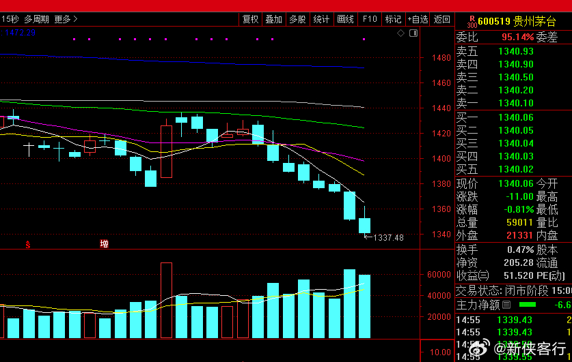Click the 现价 1340.06 value
Image resolution: width=572 pixels, height=362 pixels.
point(516,184)
